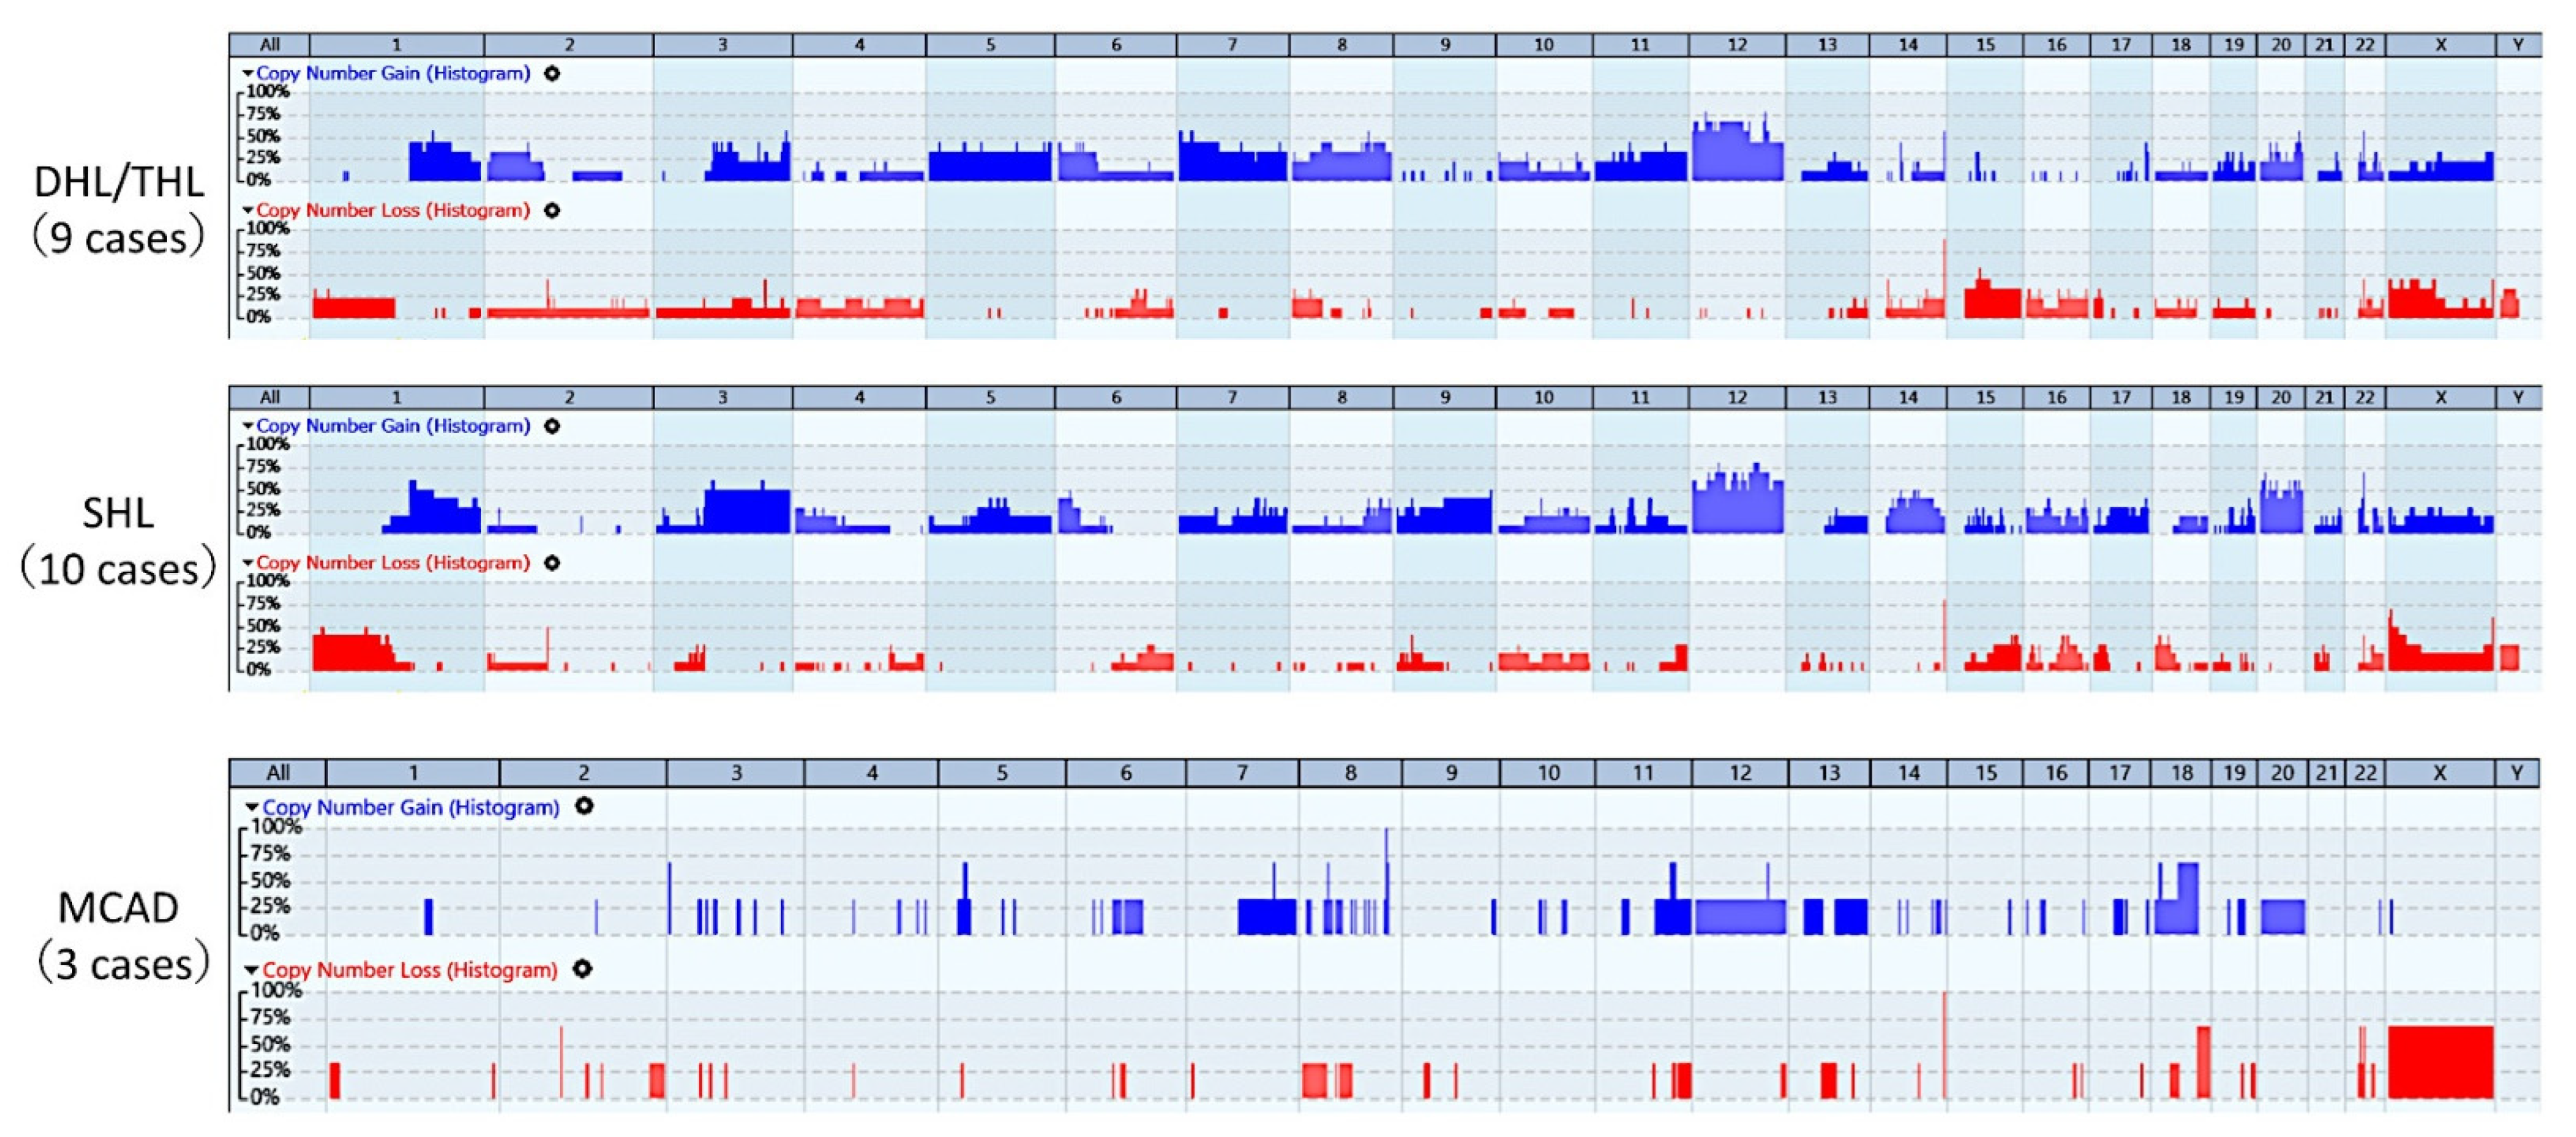Select the All tab in MCAD panel
The height and width of the screenshot is (1137, 2576).
pyautogui.click(x=278, y=773)
